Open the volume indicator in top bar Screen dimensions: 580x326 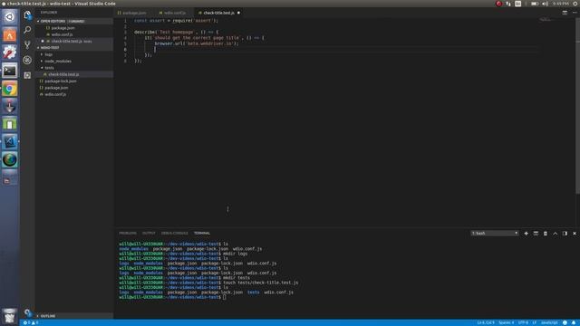546,4
